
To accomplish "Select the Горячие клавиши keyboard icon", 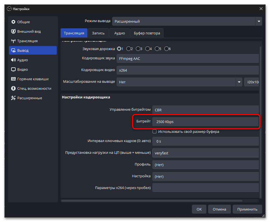I will (13, 79).
